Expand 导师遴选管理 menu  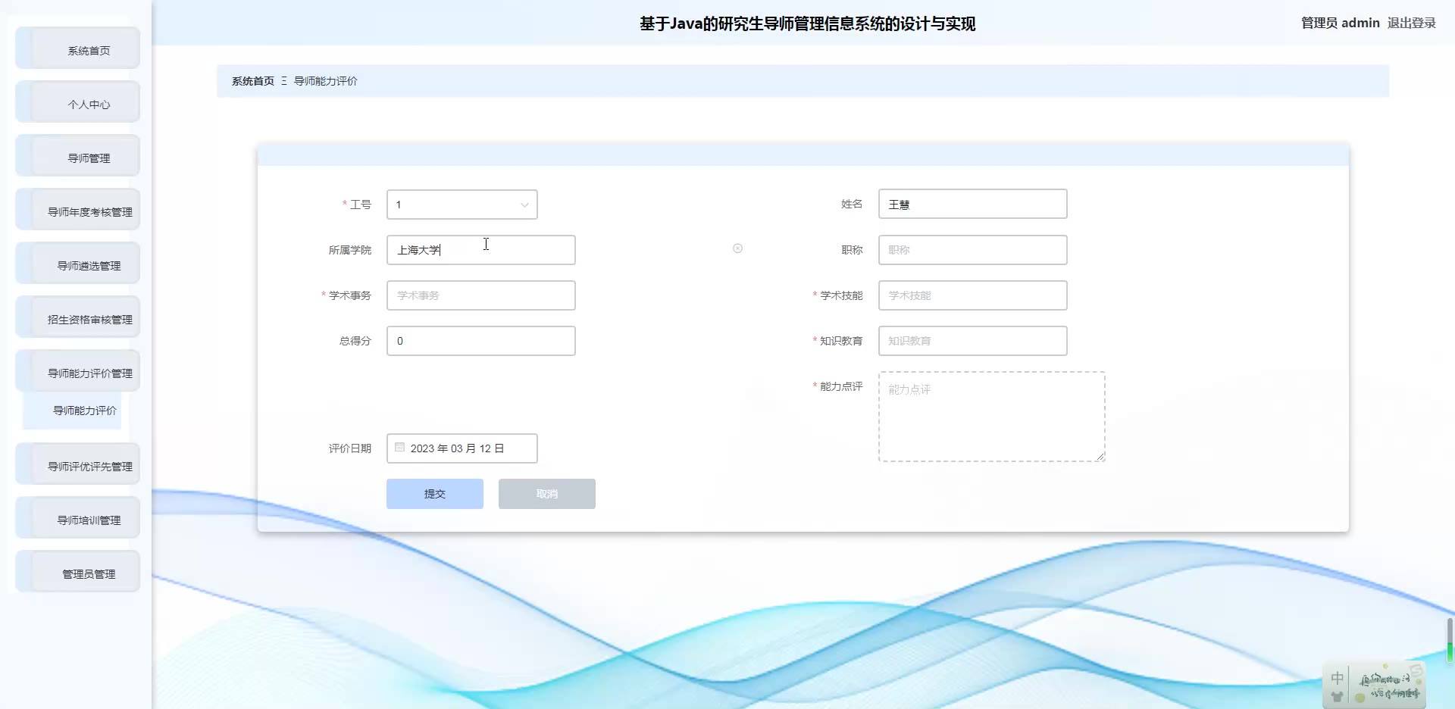click(78, 264)
